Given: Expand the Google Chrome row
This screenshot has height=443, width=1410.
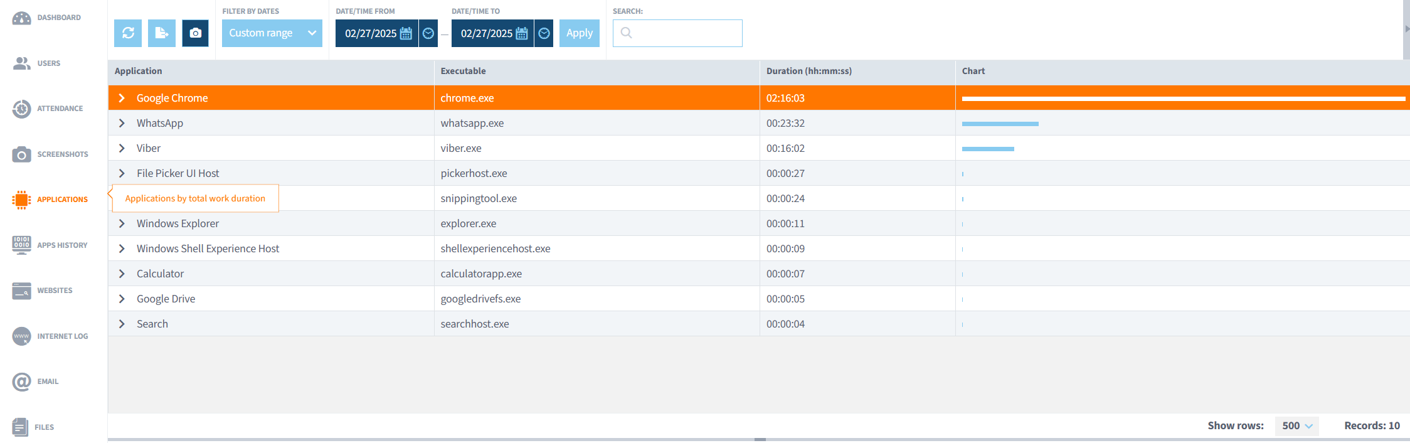Looking at the screenshot, I should pos(122,98).
